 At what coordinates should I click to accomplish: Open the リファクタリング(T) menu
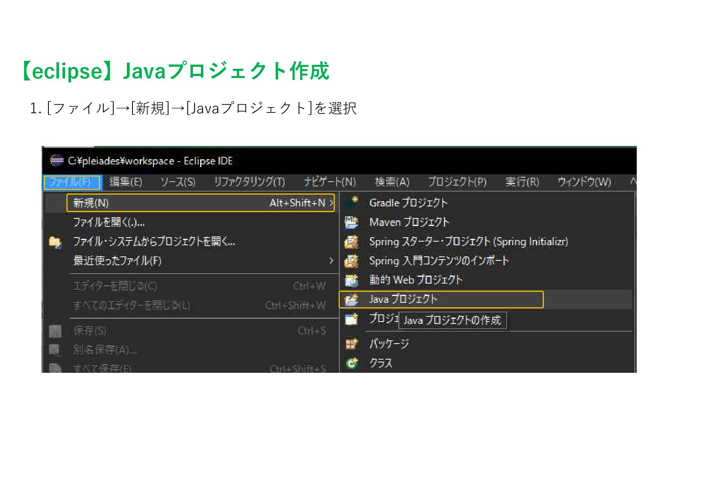click(249, 182)
